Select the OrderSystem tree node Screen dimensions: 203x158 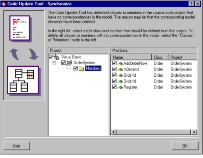84,63
